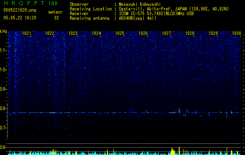Click time marker 1029
This screenshot has height=155, width=245.
pos(213,33)
